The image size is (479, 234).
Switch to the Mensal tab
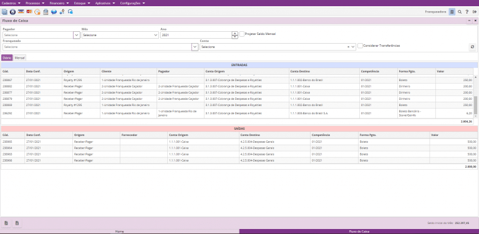tap(20, 58)
